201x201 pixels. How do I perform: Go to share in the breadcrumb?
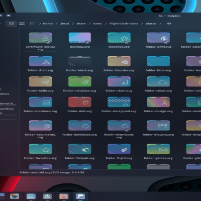coord(81,24)
